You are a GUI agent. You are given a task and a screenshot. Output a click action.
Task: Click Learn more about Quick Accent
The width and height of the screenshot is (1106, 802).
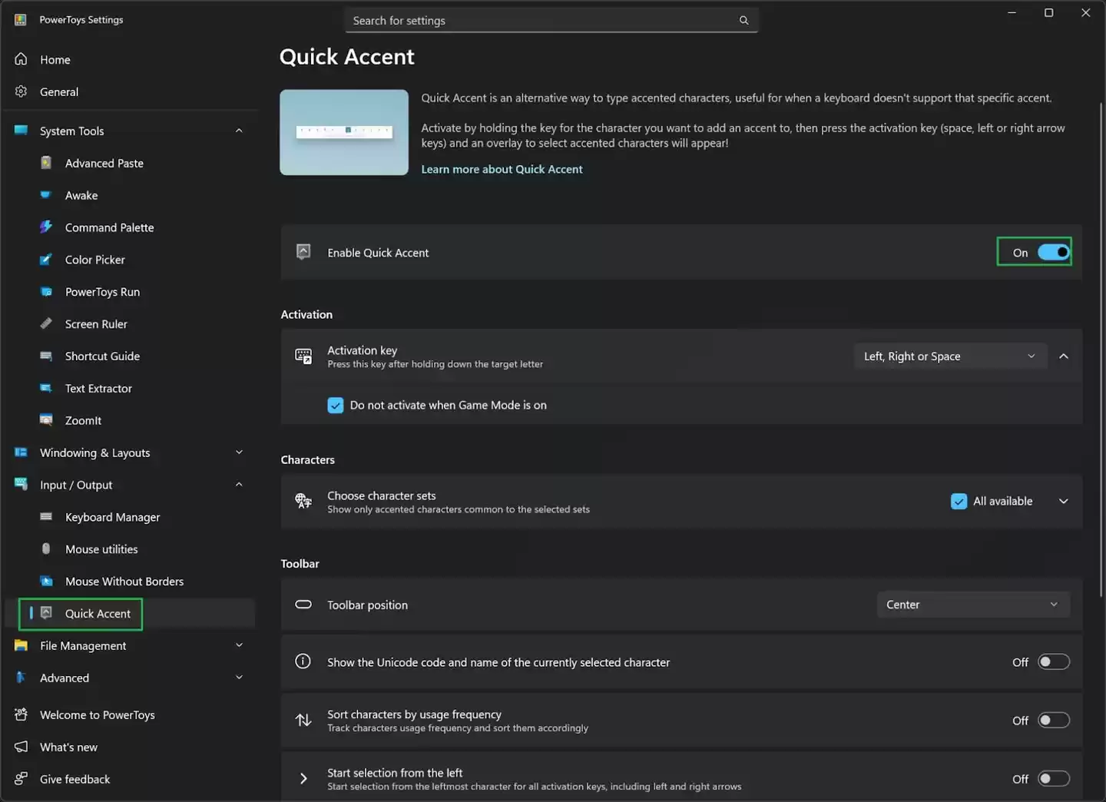[x=502, y=169]
